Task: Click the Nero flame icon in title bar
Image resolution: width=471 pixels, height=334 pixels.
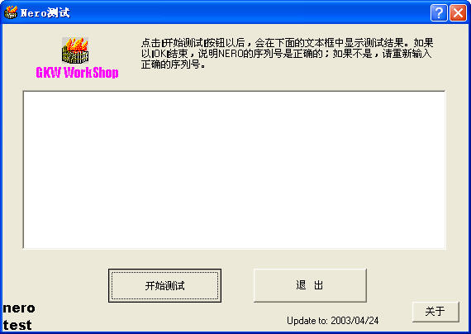Action: coord(11,12)
